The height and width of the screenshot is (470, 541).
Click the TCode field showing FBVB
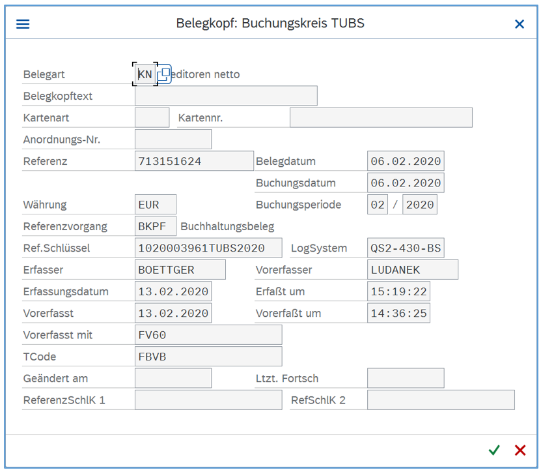point(208,357)
